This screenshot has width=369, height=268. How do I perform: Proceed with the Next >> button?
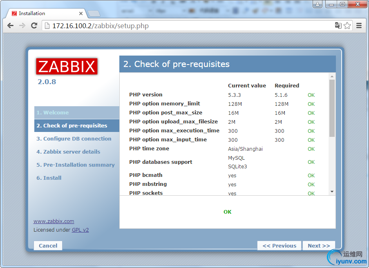[319, 246]
